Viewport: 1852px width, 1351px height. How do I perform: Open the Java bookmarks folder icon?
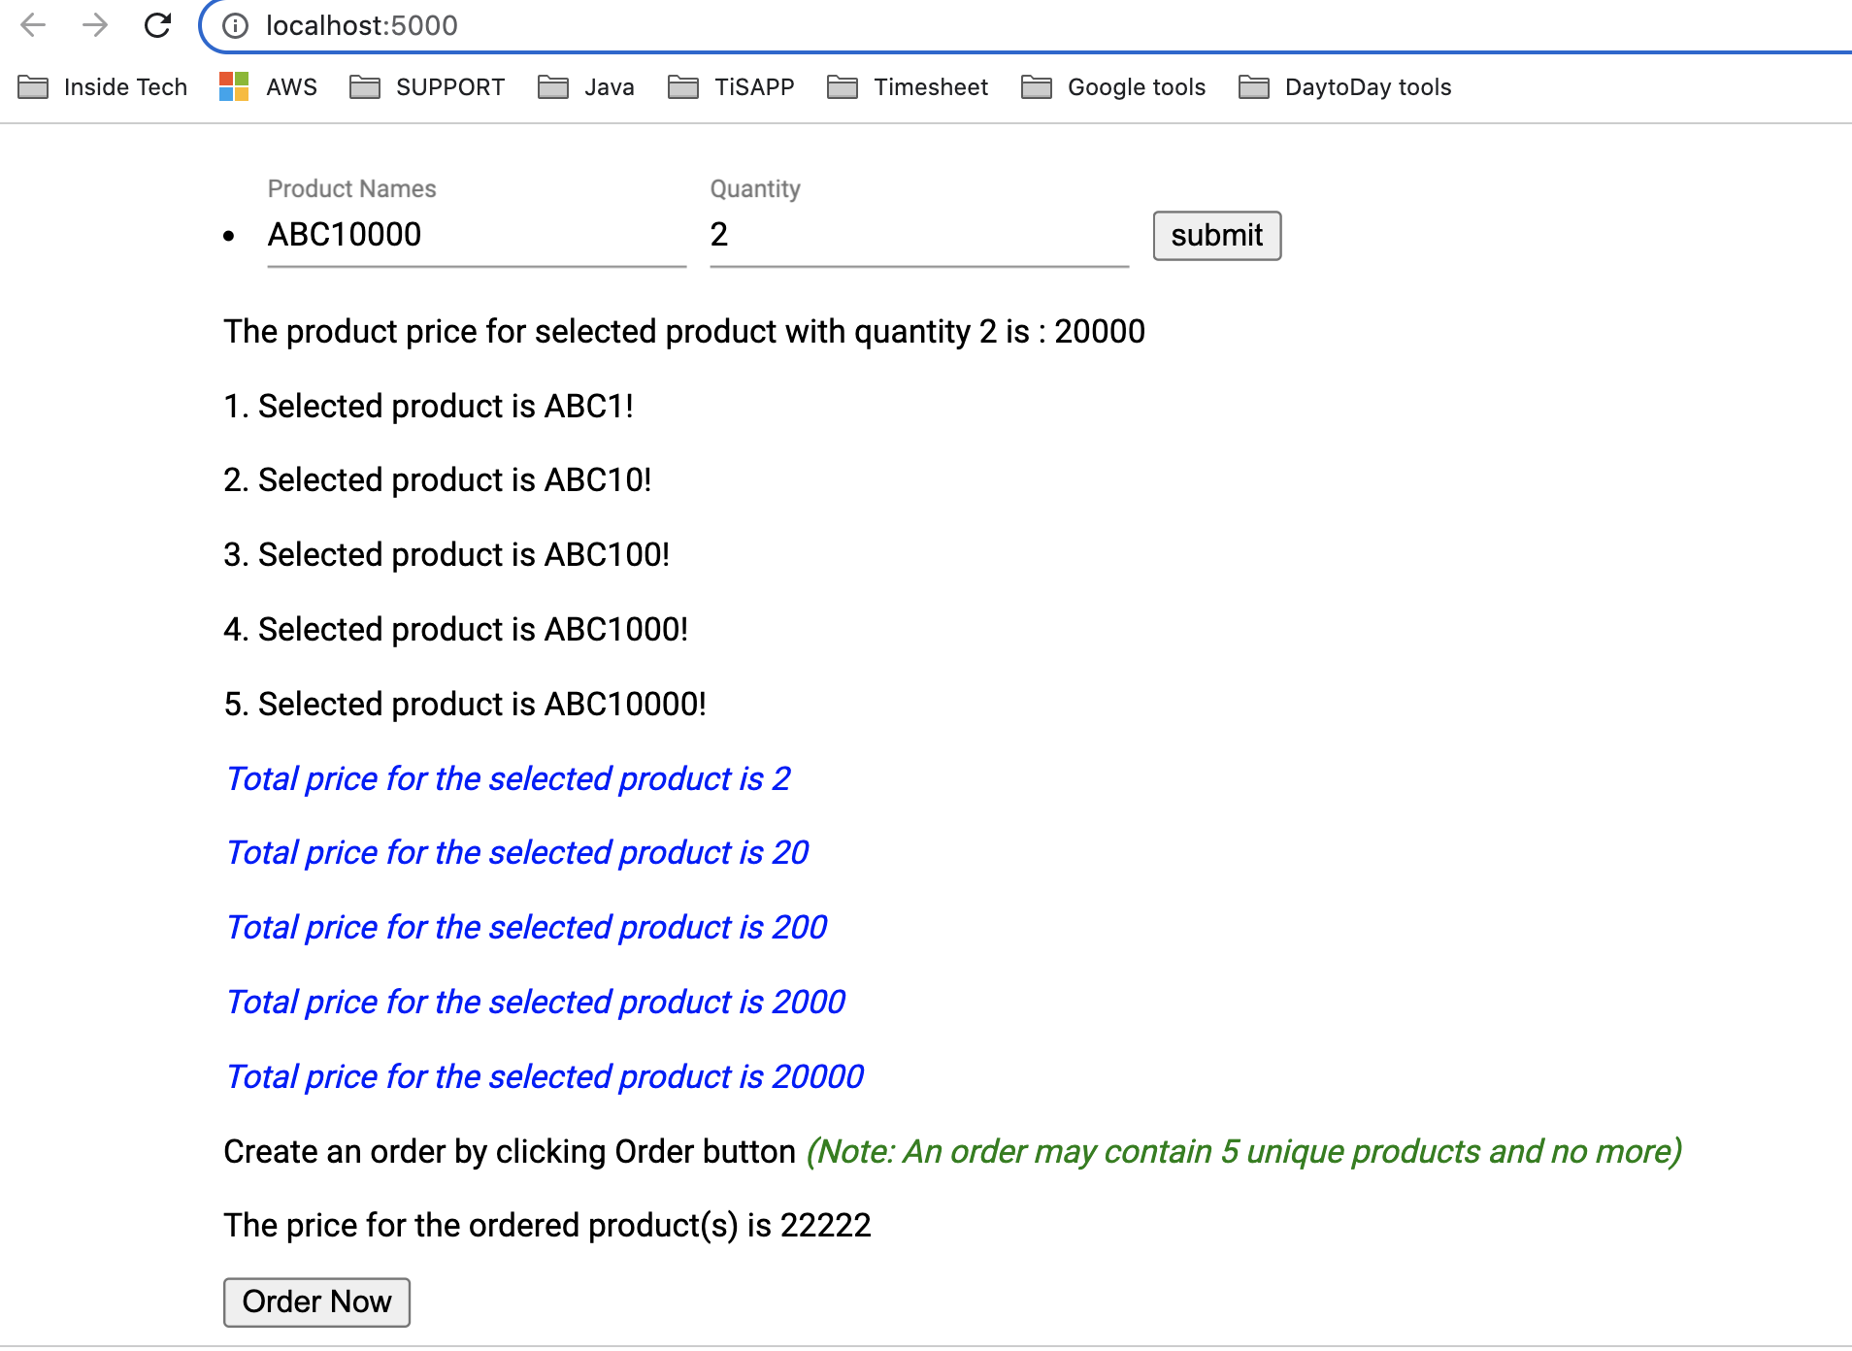pos(552,86)
